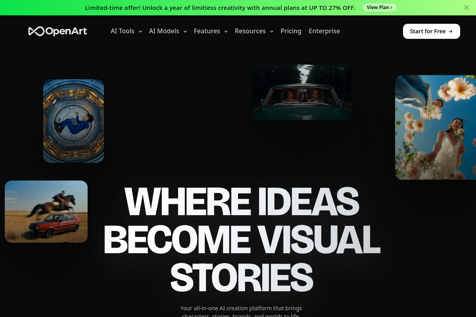Click the AI Tools dropdown chevron
This screenshot has height=317, width=476.
(140, 31)
